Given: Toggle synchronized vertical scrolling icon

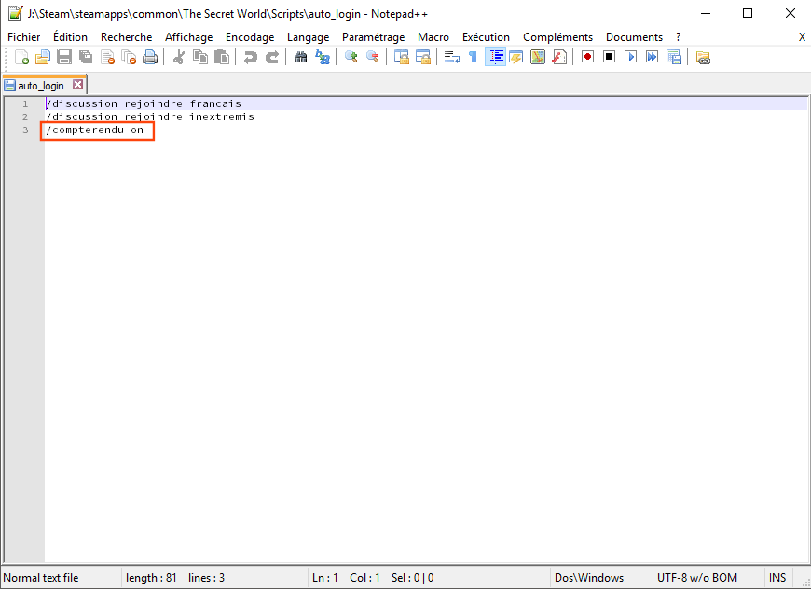Looking at the screenshot, I should tap(402, 57).
